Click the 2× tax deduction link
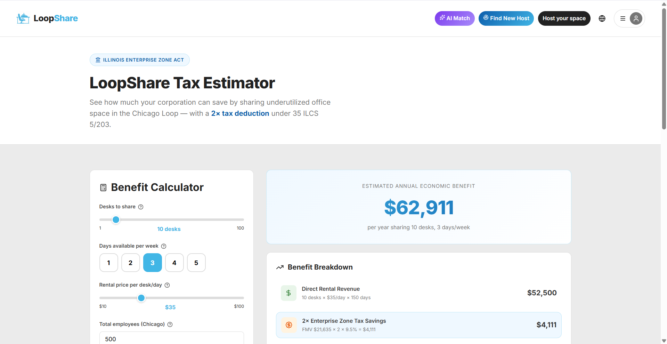The width and height of the screenshot is (667, 344). click(240, 113)
